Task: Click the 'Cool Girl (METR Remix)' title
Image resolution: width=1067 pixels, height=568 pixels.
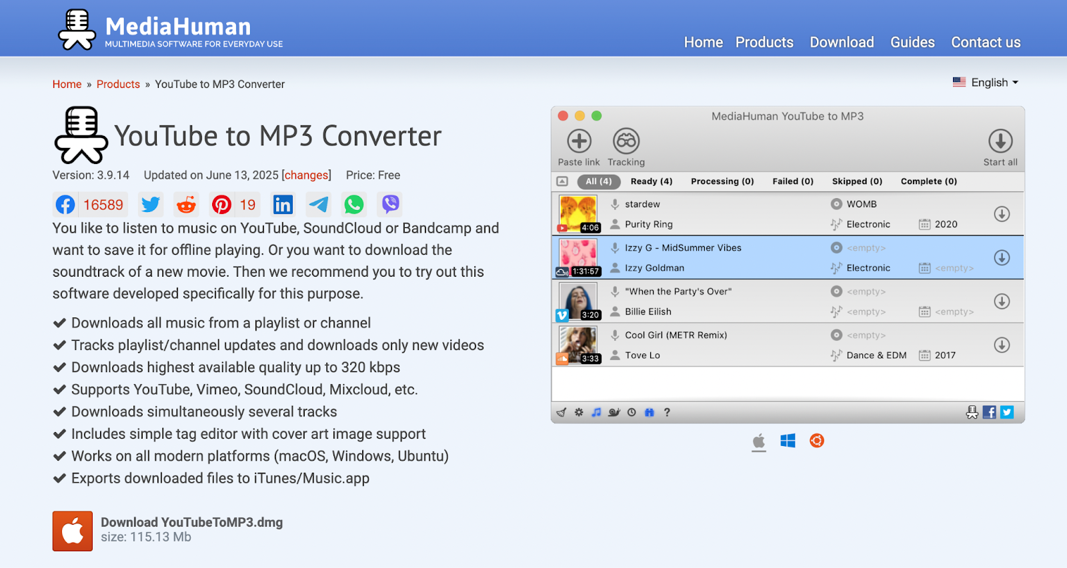Action: [x=676, y=335]
